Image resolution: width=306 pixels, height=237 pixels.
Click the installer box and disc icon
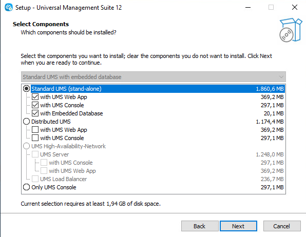[291, 30]
